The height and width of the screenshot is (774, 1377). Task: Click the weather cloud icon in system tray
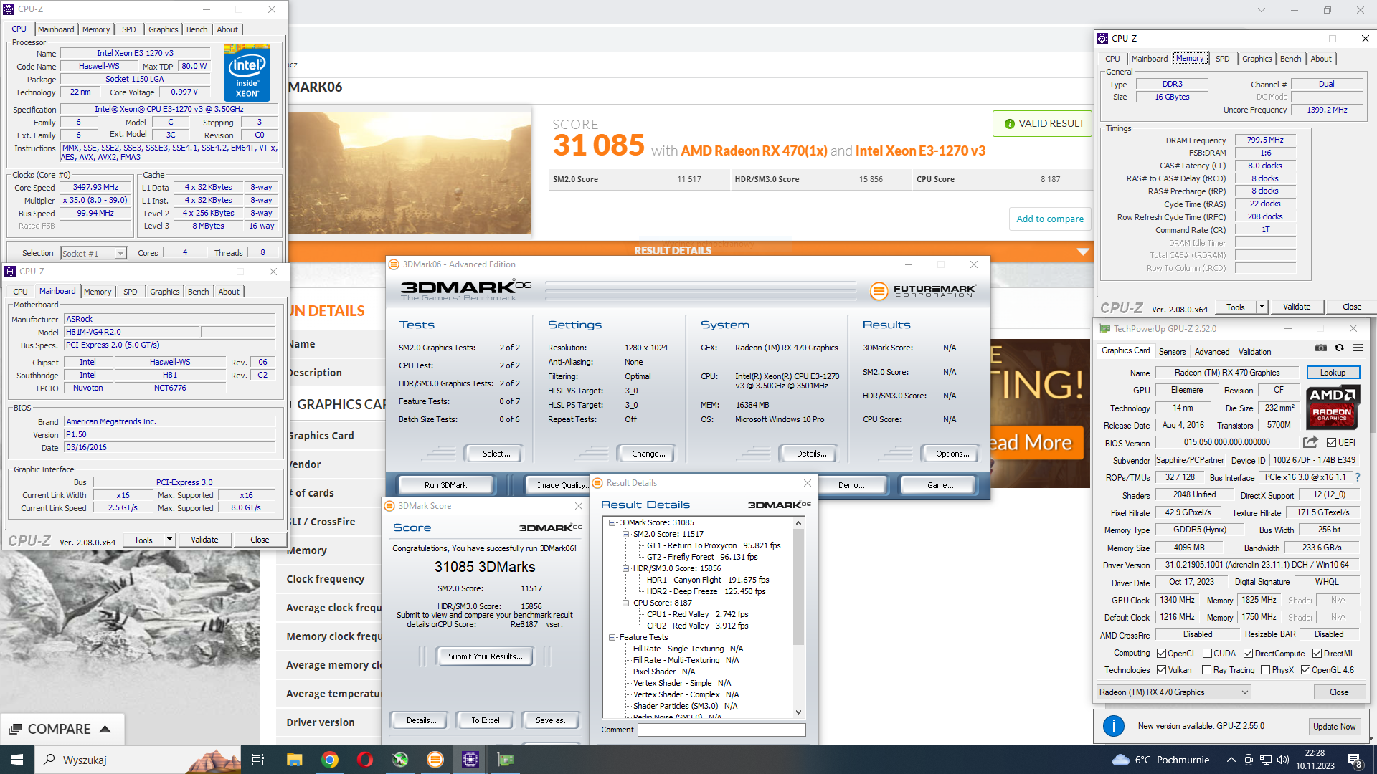pos(1120,760)
